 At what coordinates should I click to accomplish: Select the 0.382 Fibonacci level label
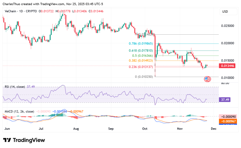click(x=141, y=61)
